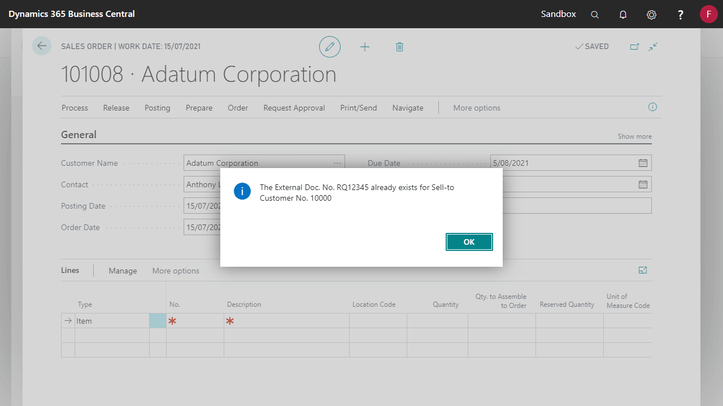Click the pencil edit icon
The width and height of the screenshot is (723, 406).
(330, 47)
